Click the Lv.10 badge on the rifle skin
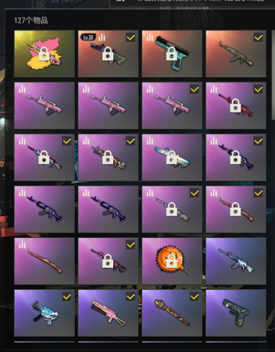275x352 pixels. (88, 37)
